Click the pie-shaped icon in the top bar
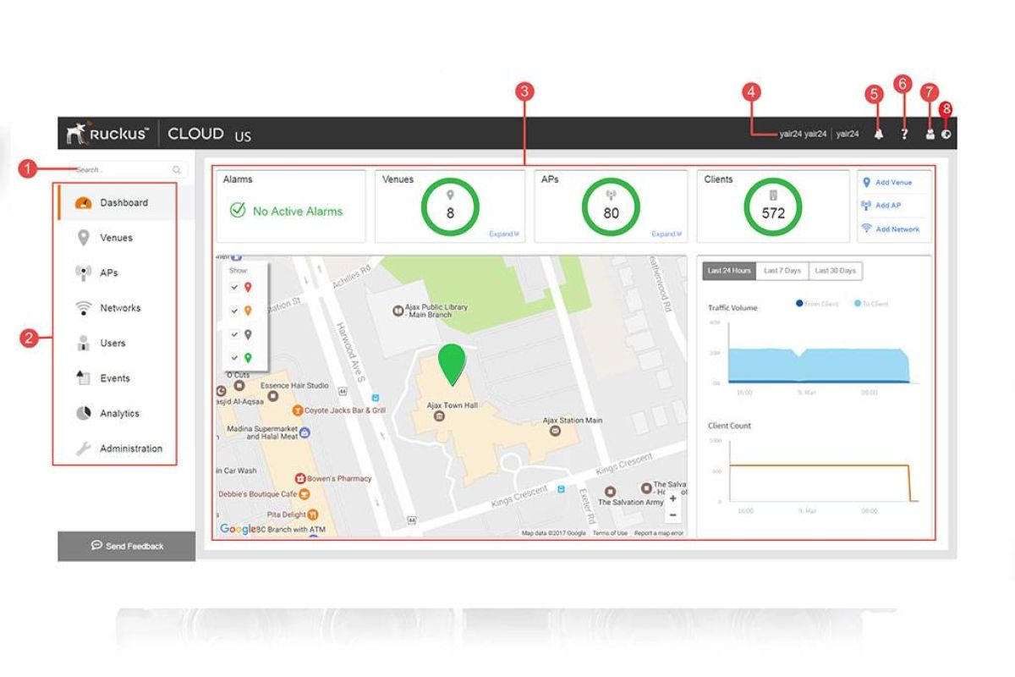The width and height of the screenshot is (1015, 677). (946, 134)
